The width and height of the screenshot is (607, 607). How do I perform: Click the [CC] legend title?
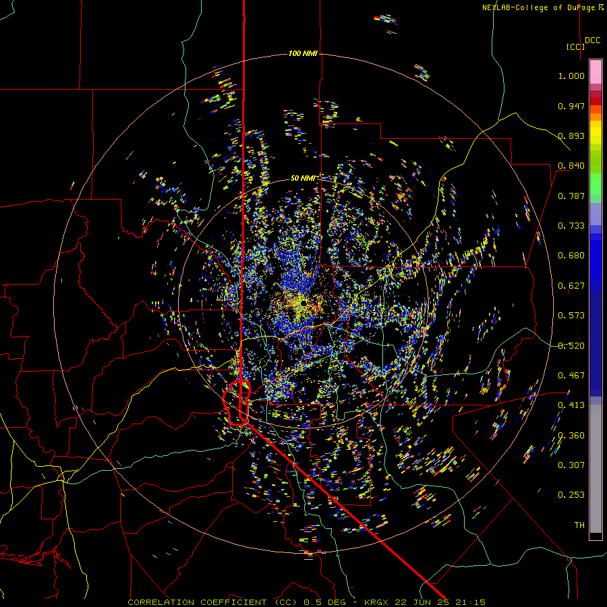pos(575,47)
